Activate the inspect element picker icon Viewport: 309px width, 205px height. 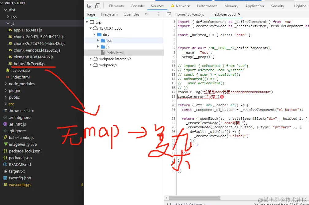(x=89, y=6)
